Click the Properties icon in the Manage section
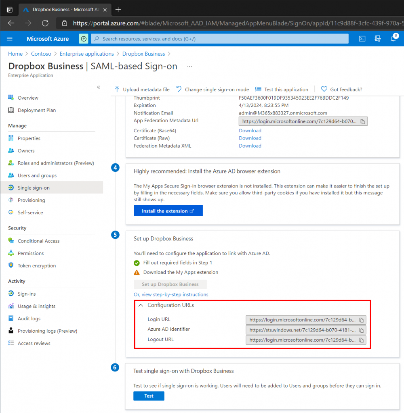Image resolution: width=404 pixels, height=413 pixels. point(11,138)
